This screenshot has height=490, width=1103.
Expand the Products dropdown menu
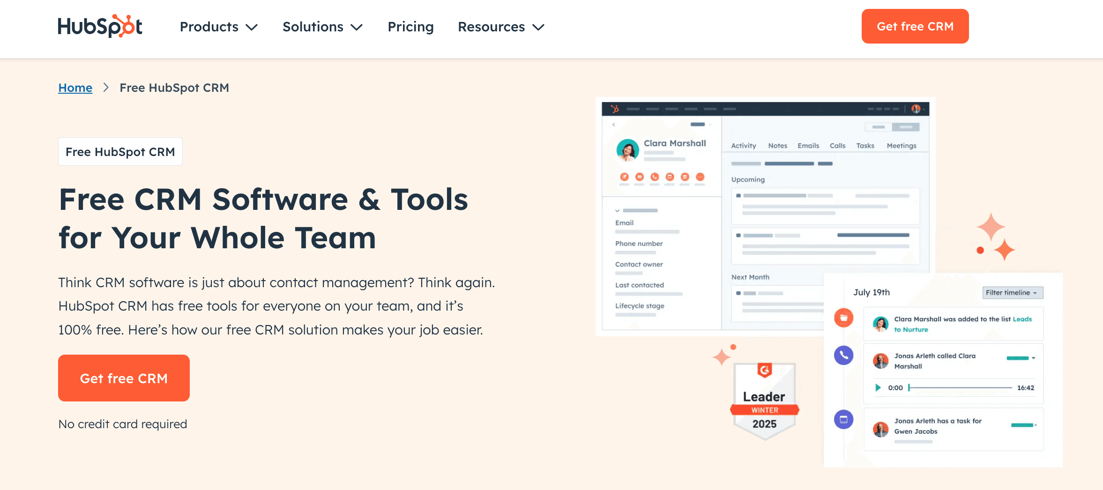[x=218, y=27]
